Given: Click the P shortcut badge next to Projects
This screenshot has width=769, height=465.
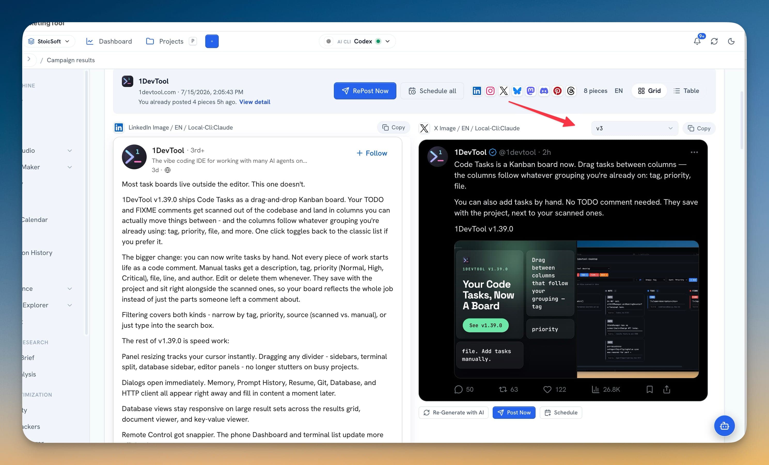Looking at the screenshot, I should pos(193,41).
